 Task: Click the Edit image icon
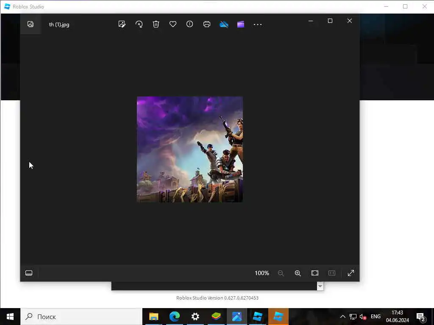click(122, 24)
